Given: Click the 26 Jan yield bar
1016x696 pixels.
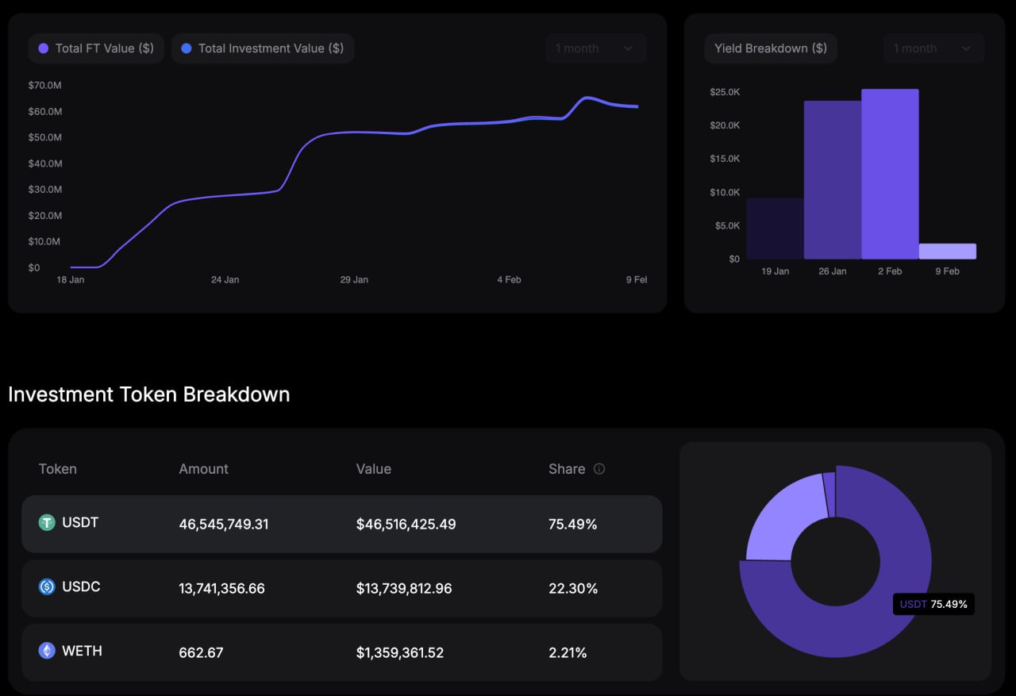Looking at the screenshot, I should (x=832, y=180).
